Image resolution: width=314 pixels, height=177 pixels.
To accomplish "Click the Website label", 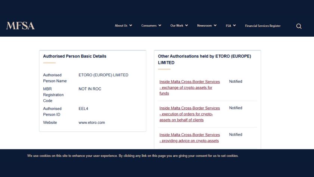I will pos(50,122).
